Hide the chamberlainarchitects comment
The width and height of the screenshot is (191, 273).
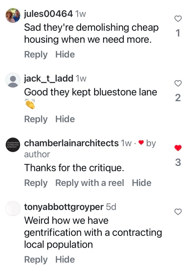tap(141, 183)
